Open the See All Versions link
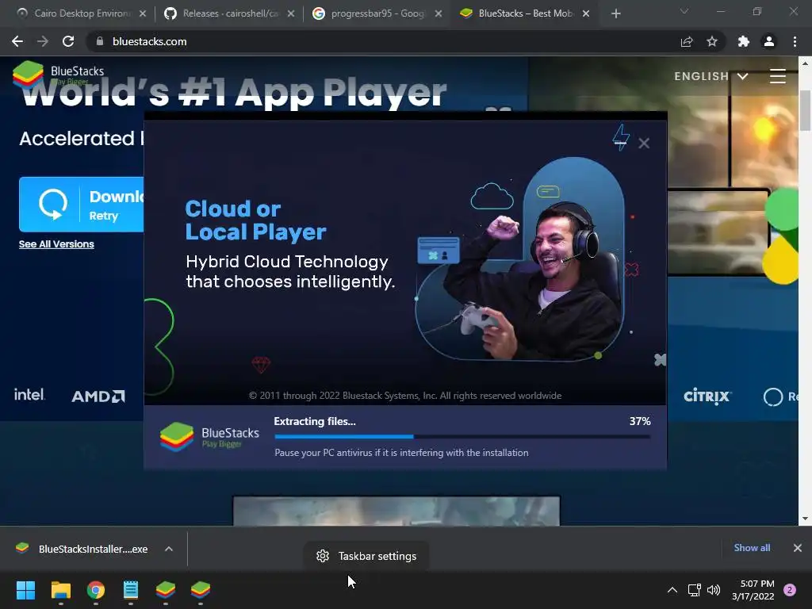812x609 pixels. tap(56, 244)
